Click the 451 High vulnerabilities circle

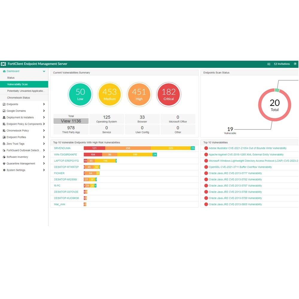(139, 94)
